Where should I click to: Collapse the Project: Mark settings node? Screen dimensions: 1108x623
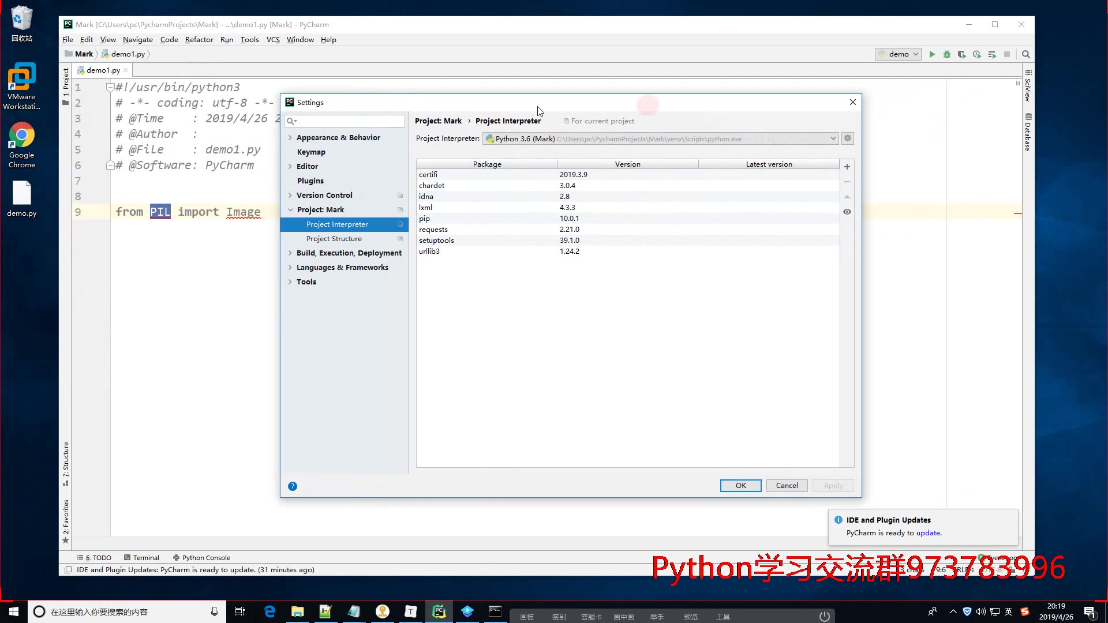(290, 210)
